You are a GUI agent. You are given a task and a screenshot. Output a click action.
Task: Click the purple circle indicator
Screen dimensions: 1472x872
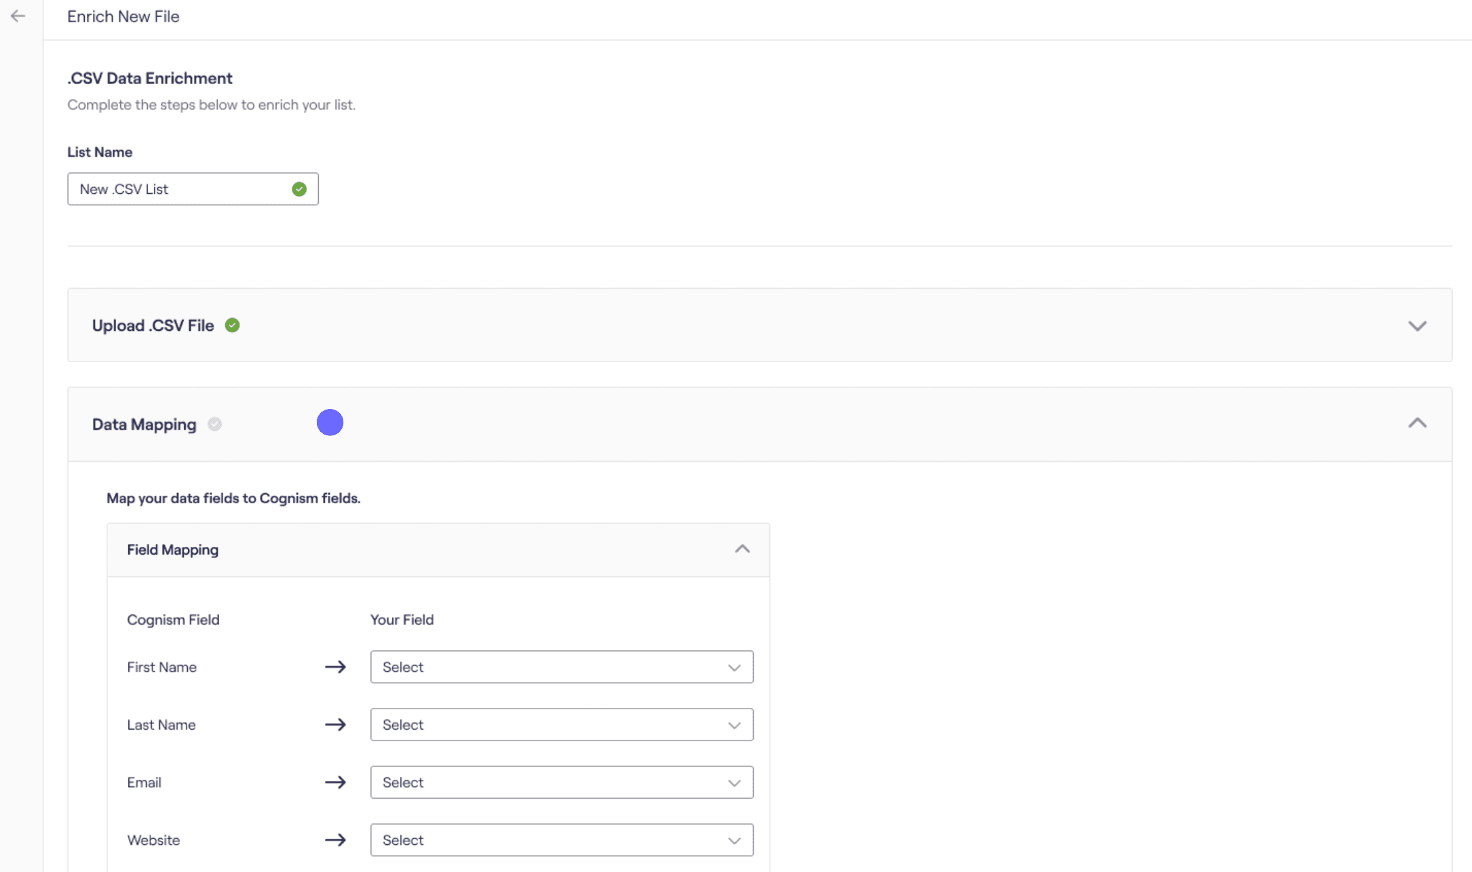point(330,422)
